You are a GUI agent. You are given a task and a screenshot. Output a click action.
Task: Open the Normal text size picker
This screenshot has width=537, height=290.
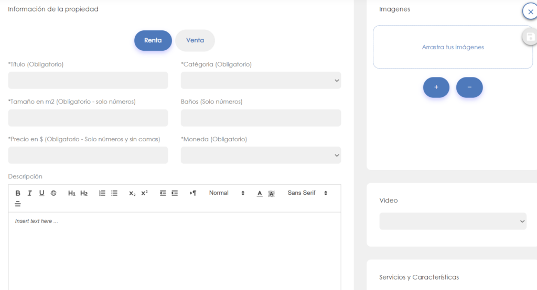click(227, 193)
